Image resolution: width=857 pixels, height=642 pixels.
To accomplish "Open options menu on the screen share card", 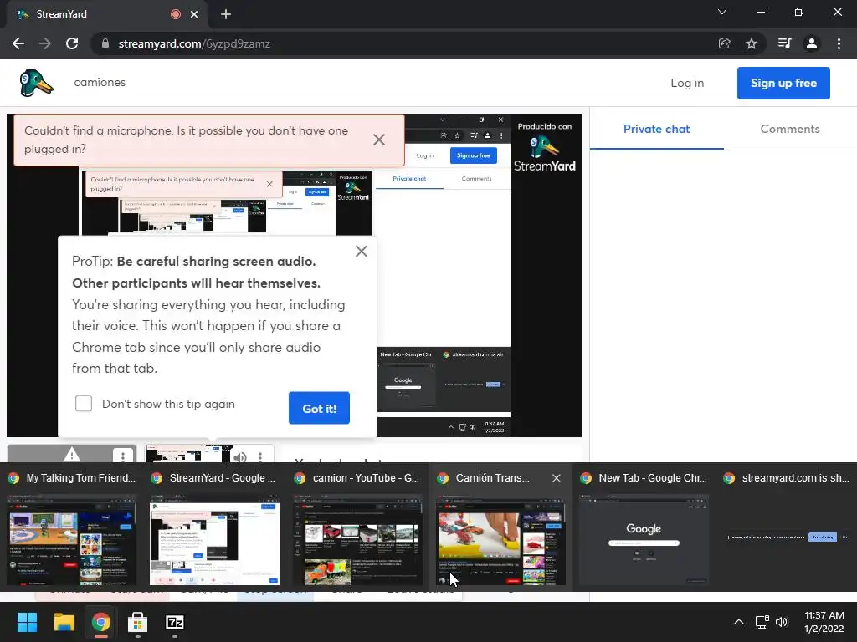I will (260, 456).
